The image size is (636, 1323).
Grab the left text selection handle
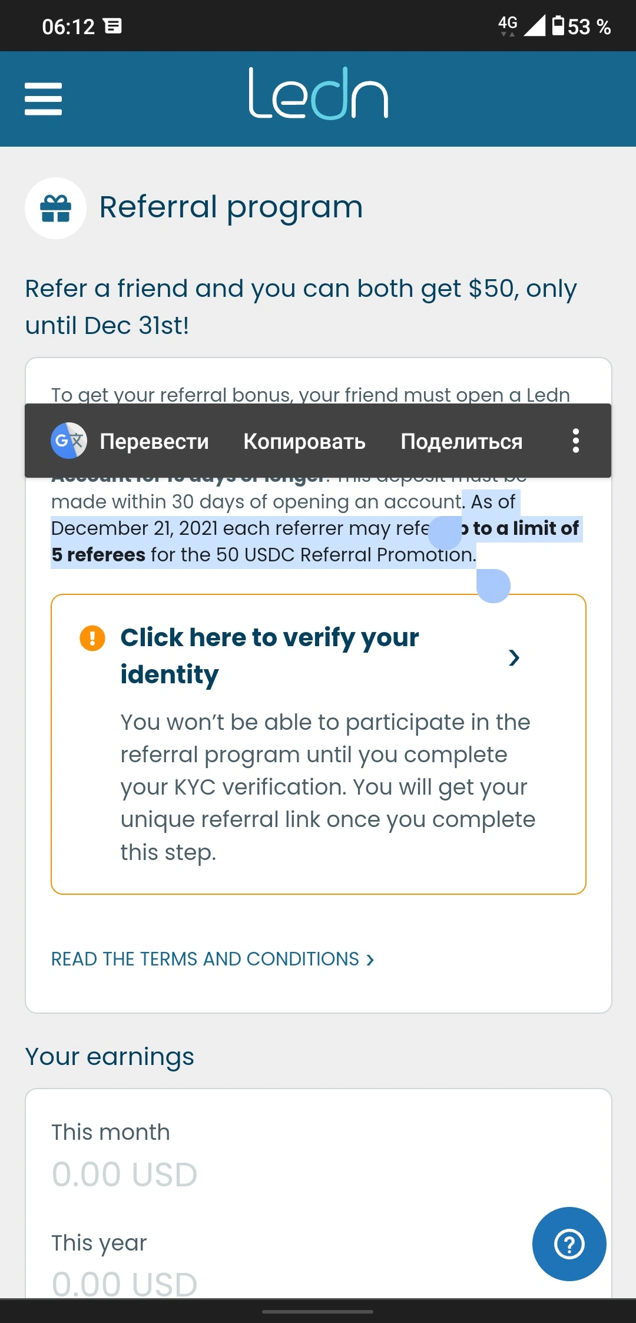pos(445,532)
